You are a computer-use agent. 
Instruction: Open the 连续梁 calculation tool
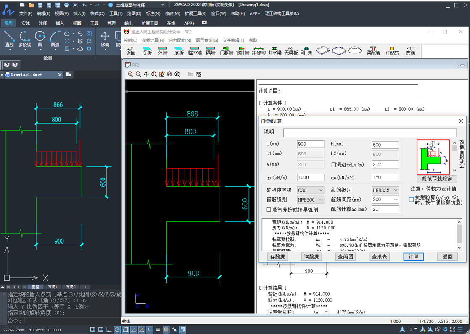[259, 50]
